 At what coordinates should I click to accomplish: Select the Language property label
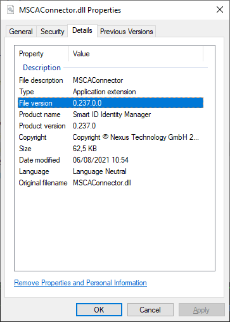coord(34,171)
